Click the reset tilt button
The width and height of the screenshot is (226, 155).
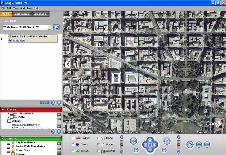click(164, 150)
